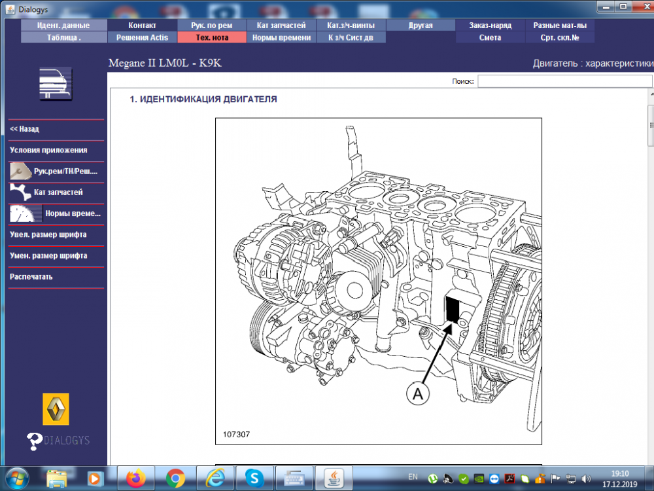
Task: Select the Заказ-наряд tab
Action: [x=490, y=26]
